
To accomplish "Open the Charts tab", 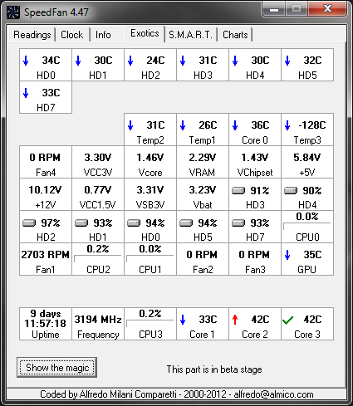I will coord(235,35).
